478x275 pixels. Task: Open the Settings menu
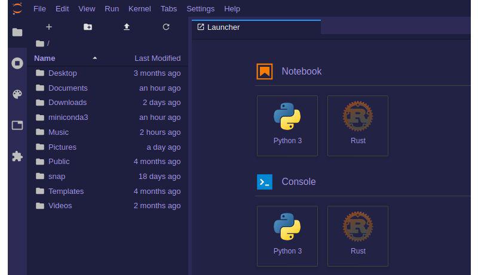coord(200,9)
